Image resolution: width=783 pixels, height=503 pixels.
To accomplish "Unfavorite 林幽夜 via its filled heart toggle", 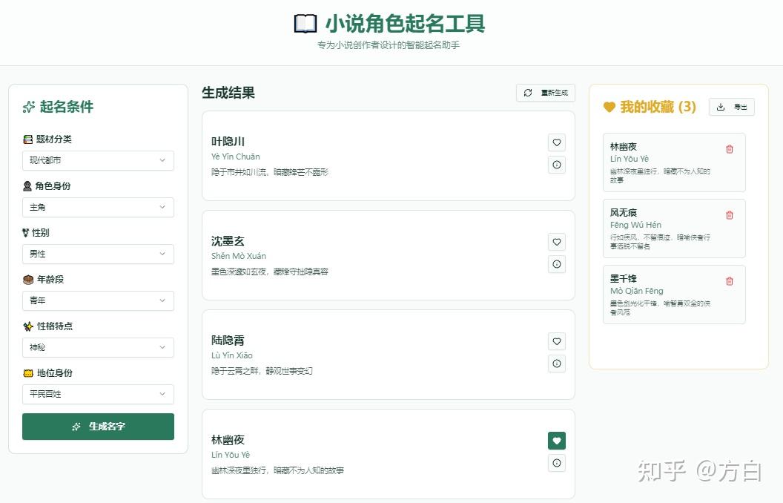I will 557,441.
